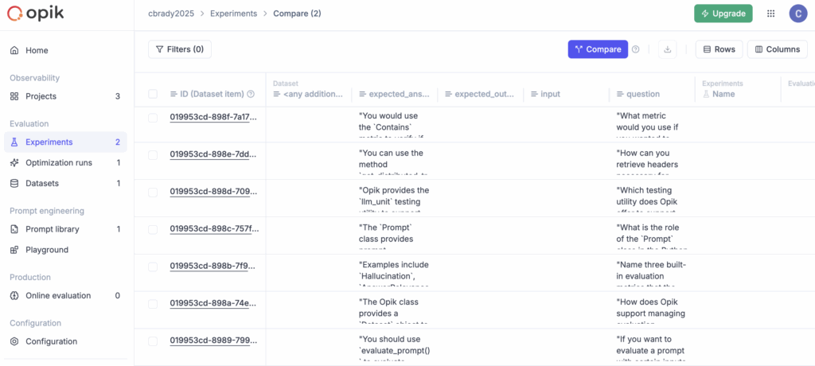Click the question column header
The image size is (815, 366).
click(x=643, y=94)
